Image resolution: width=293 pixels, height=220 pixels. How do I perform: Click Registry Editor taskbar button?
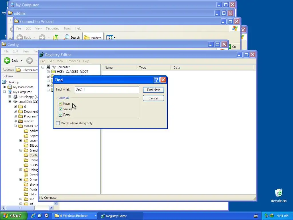pos(120,216)
